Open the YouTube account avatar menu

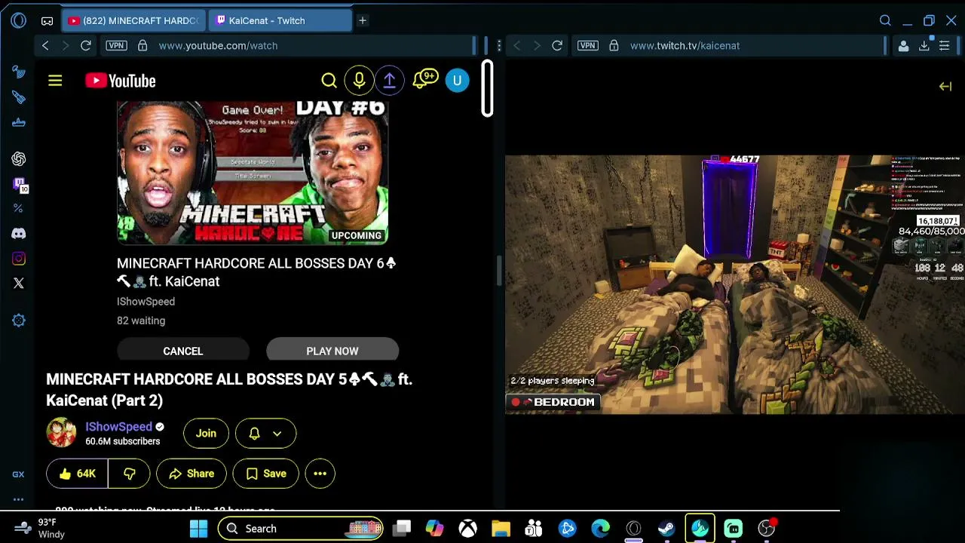click(457, 80)
